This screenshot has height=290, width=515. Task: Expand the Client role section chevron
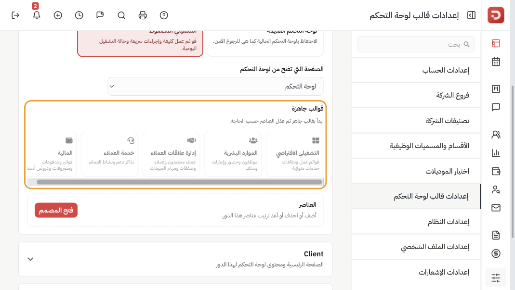30,259
